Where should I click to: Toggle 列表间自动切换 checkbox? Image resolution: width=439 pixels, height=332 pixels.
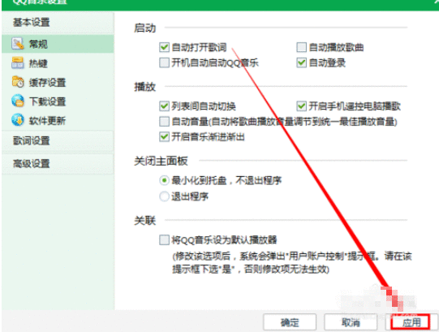[164, 106]
